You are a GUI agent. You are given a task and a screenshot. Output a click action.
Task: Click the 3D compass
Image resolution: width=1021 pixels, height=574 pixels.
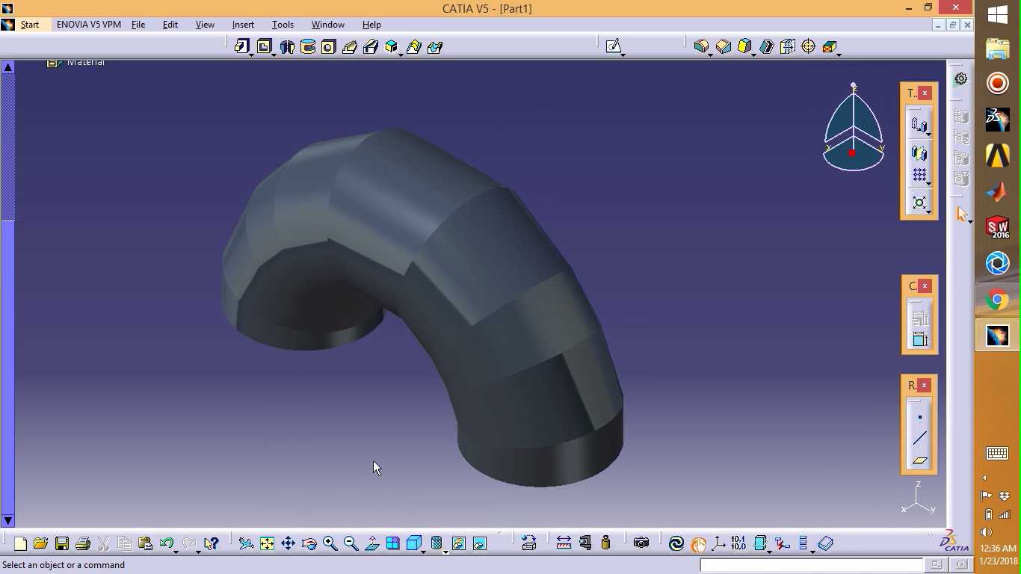854,127
